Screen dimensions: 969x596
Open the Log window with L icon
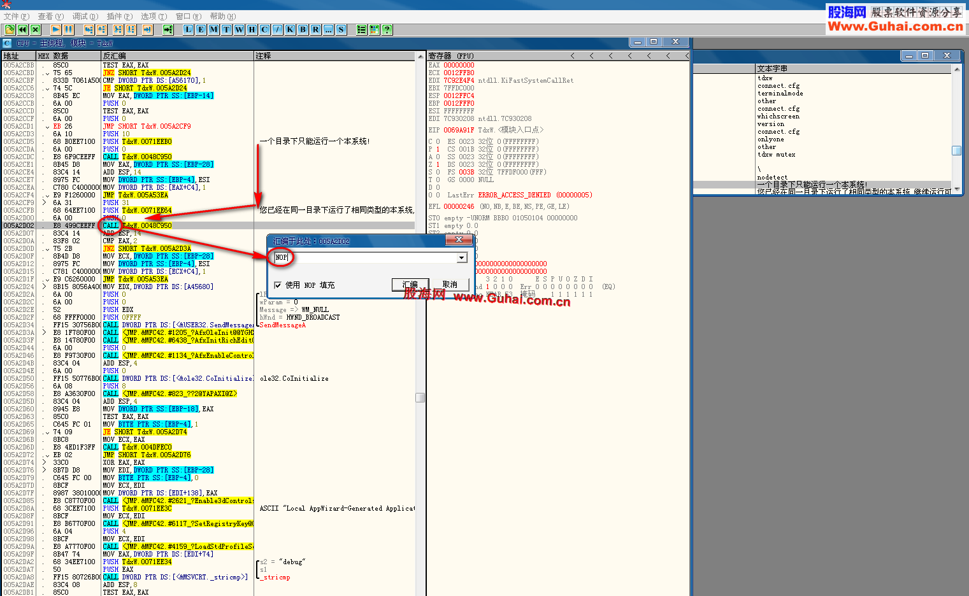pyautogui.click(x=188, y=29)
